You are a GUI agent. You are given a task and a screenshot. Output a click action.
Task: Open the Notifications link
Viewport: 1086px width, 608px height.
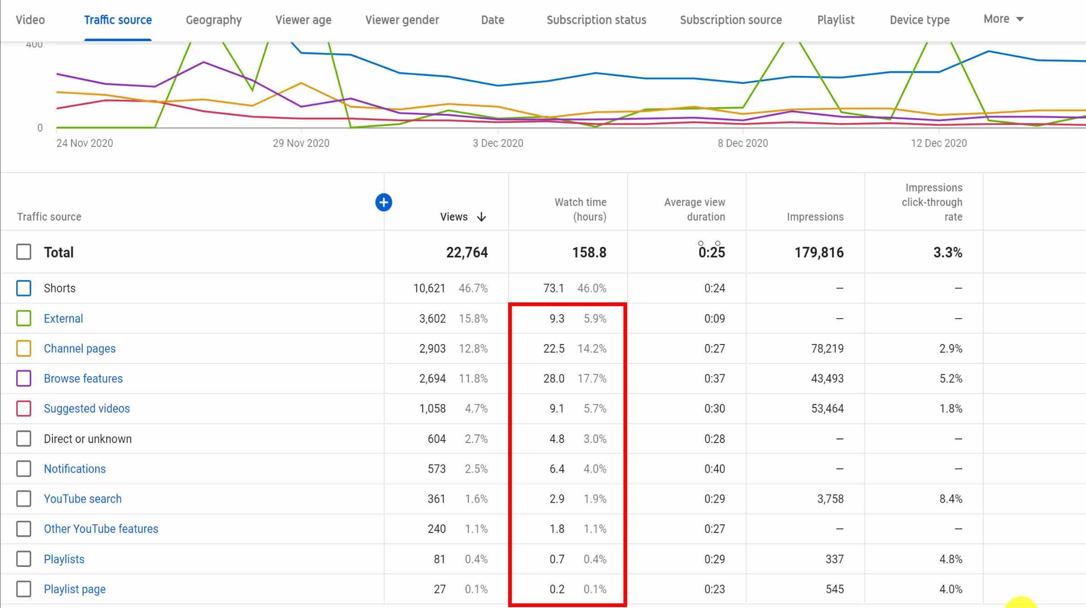point(75,469)
